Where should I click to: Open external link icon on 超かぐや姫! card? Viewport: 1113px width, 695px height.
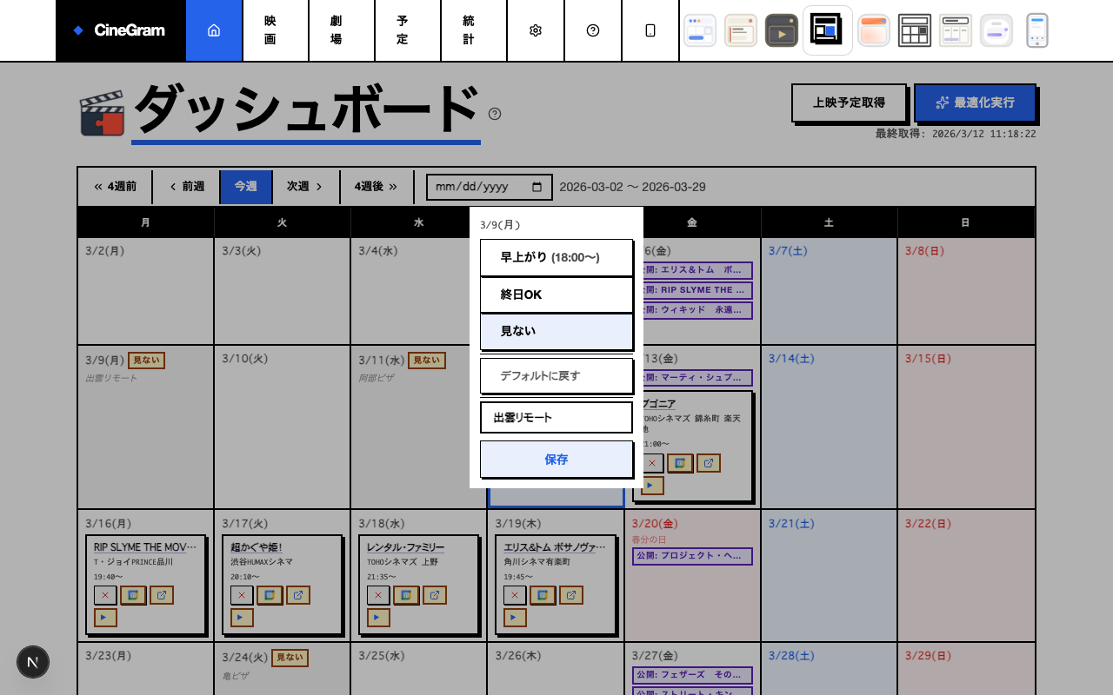click(298, 595)
